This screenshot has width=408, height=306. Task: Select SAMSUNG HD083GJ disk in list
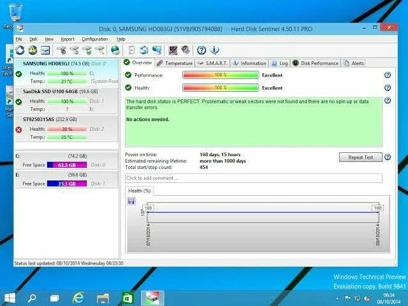[66, 72]
